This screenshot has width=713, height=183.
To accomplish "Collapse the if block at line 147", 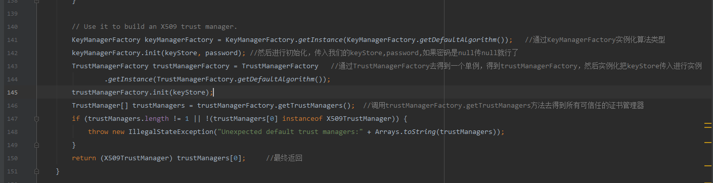I will [x=37, y=119].
